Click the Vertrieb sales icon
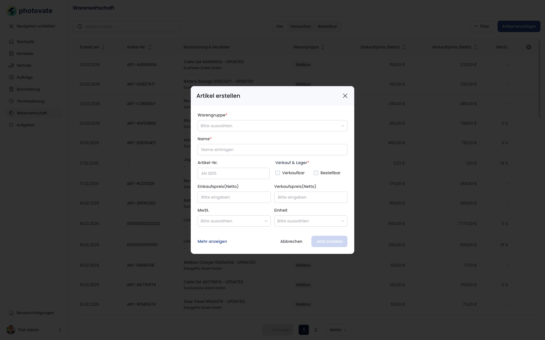Viewport: 545px width, 340px height. 11,65
